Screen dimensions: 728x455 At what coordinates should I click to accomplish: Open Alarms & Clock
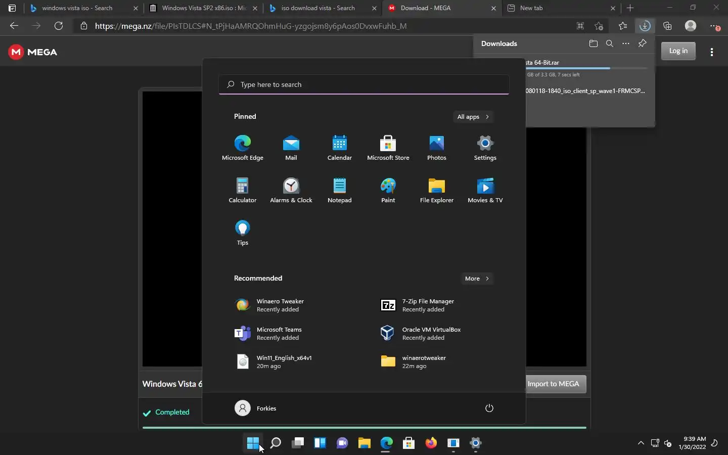291,190
